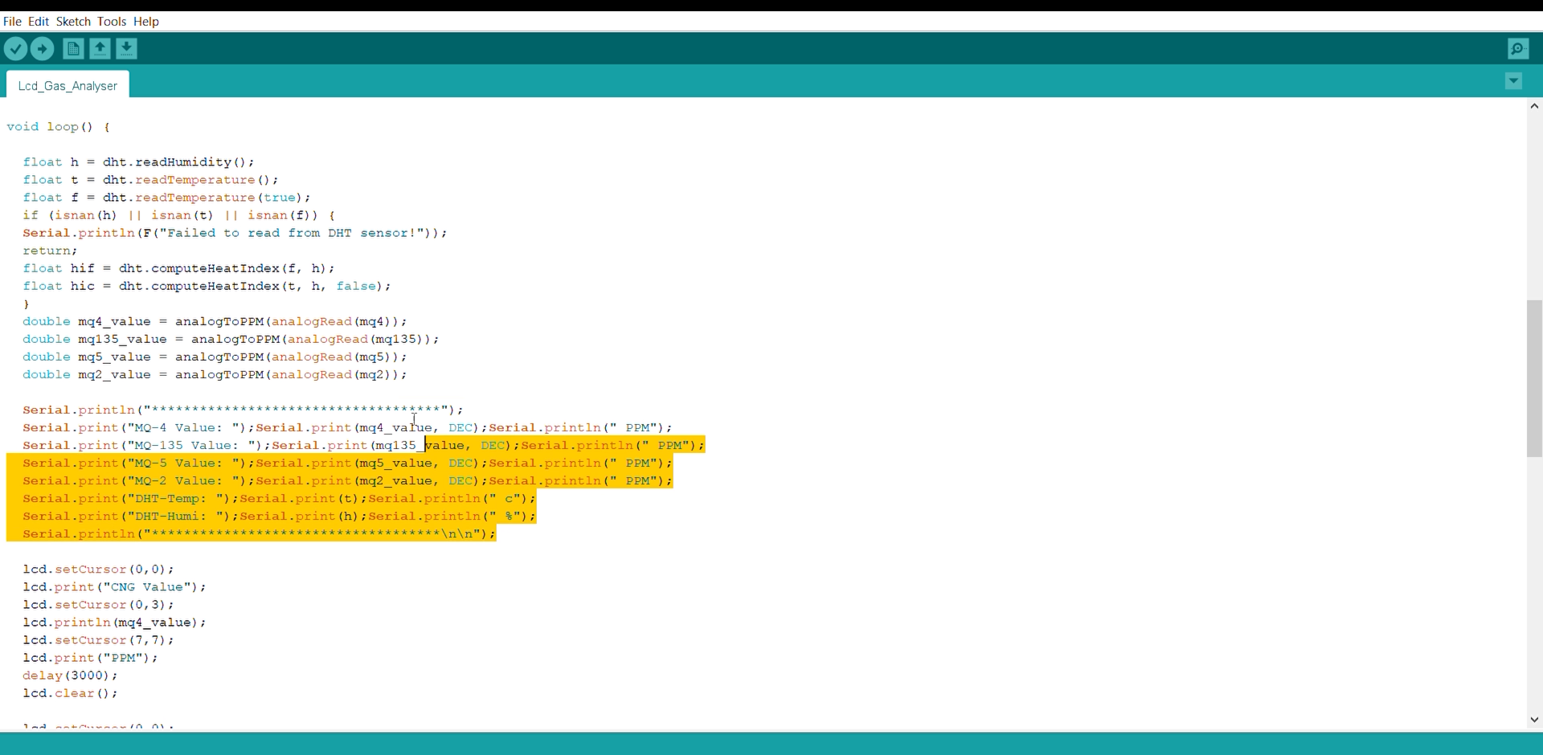This screenshot has width=1543, height=755.
Task: Save the sketch with the Save icon
Action: tap(126, 49)
